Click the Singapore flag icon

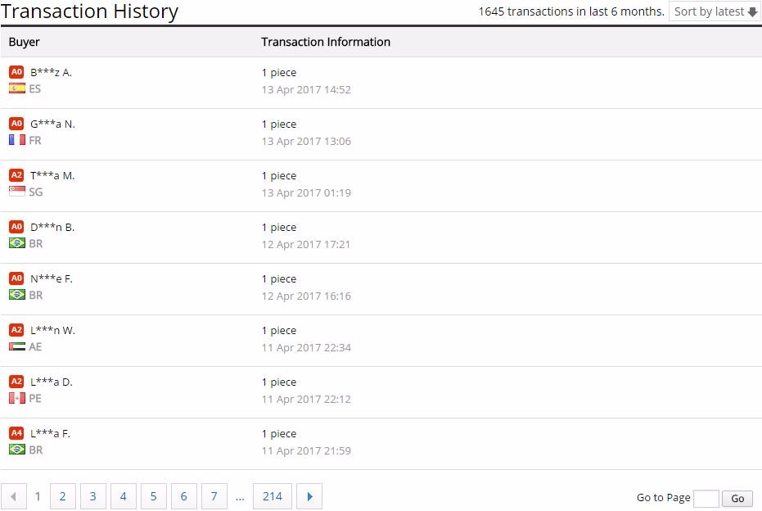[x=16, y=192]
